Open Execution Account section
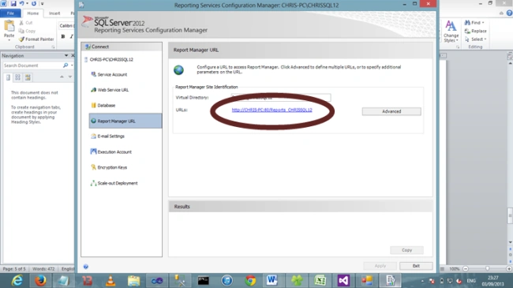The height and width of the screenshot is (288, 513). 111,151
